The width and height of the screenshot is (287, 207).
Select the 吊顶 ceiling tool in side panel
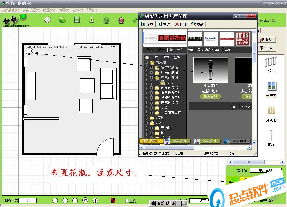coord(267,49)
